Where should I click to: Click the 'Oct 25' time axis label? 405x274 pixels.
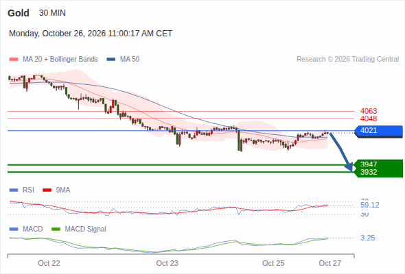273,263
